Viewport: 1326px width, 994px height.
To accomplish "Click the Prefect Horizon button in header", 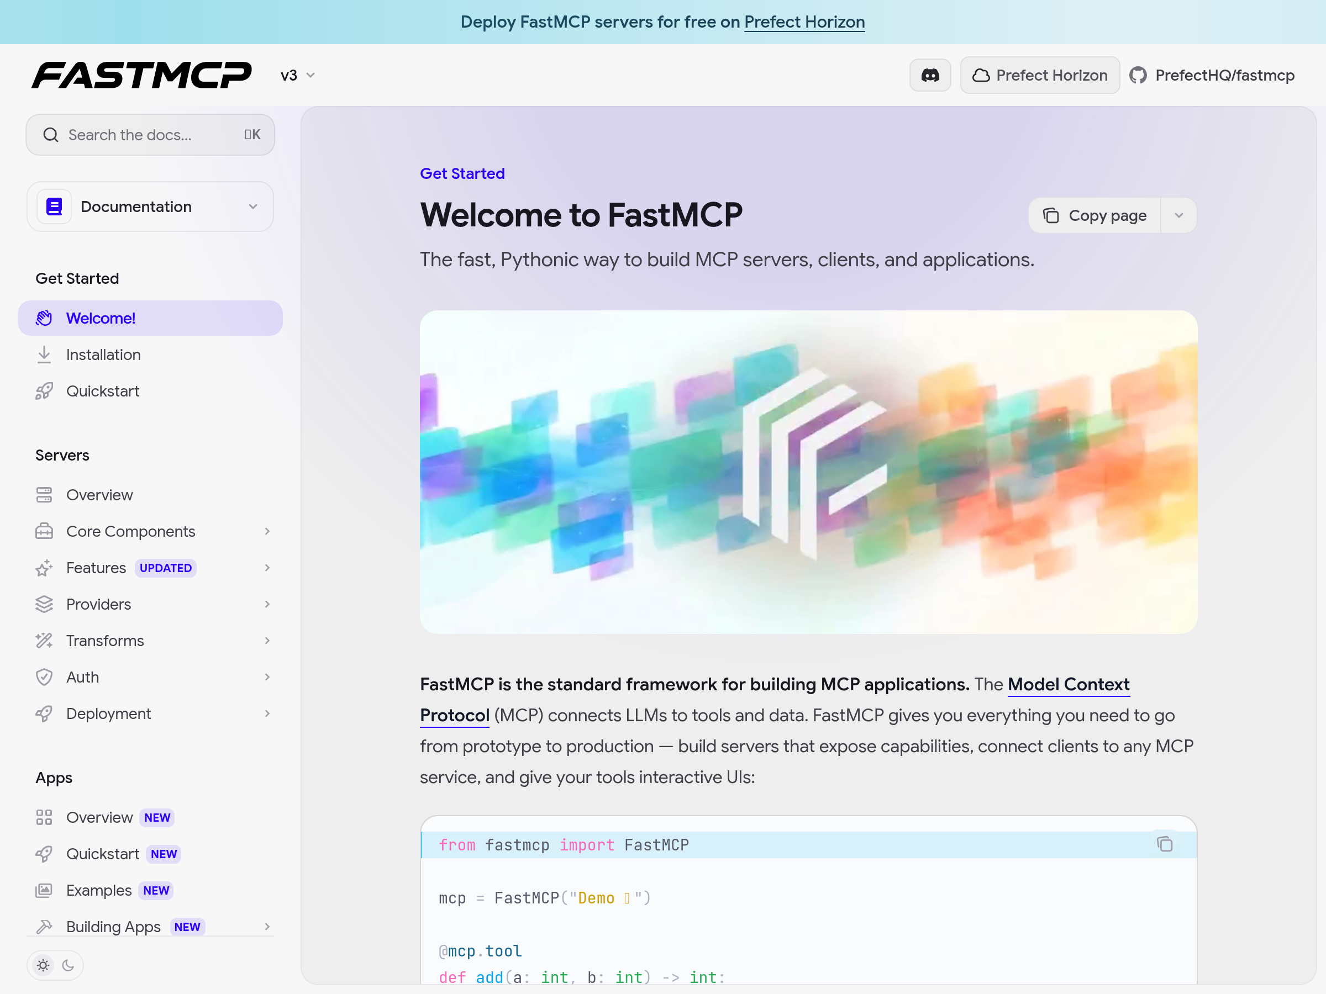I will pyautogui.click(x=1039, y=76).
